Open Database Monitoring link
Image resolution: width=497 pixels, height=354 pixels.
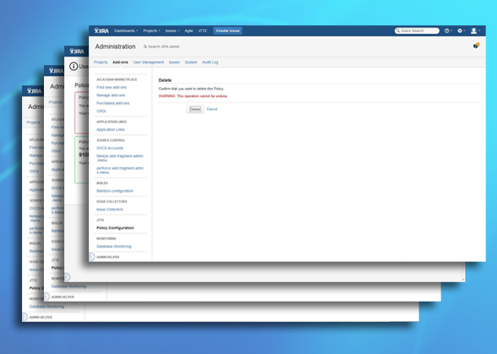pos(114,246)
